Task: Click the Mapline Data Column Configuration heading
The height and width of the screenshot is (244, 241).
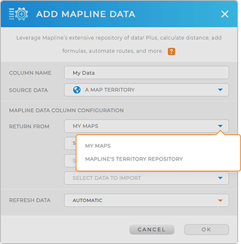Action: 66,111
